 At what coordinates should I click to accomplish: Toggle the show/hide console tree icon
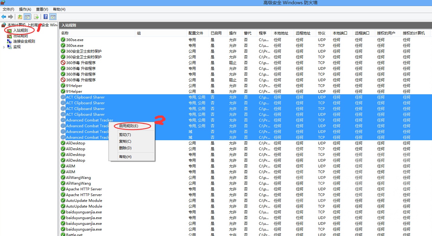[x=27, y=17]
